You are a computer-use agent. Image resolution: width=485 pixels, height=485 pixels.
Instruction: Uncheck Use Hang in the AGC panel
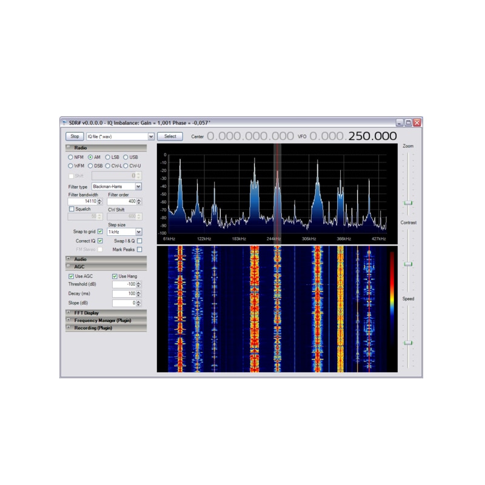(115, 276)
